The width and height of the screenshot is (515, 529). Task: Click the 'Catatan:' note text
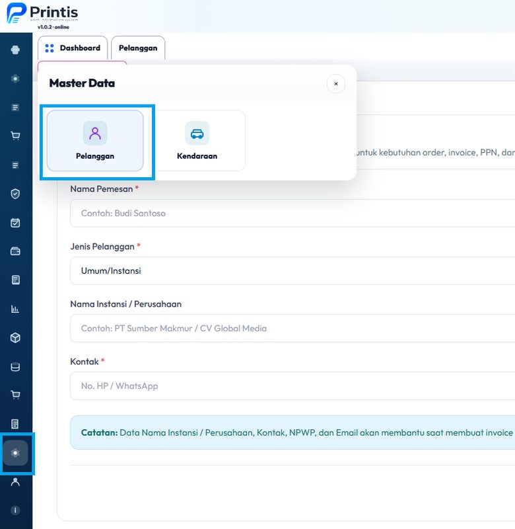99,432
